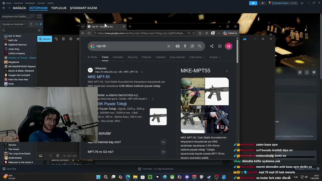This screenshot has width=322, height=181.
Task: Open Discord from the taskbar
Action: (187, 177)
